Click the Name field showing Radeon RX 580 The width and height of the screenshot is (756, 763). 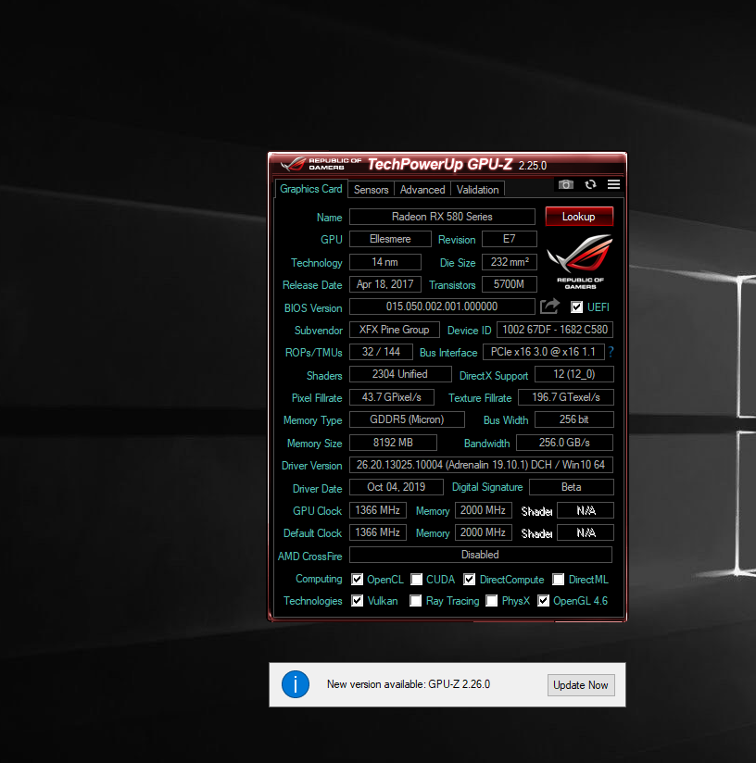coord(442,217)
